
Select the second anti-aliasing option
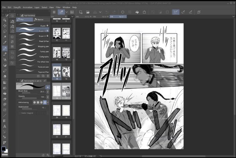(x=38, y=102)
